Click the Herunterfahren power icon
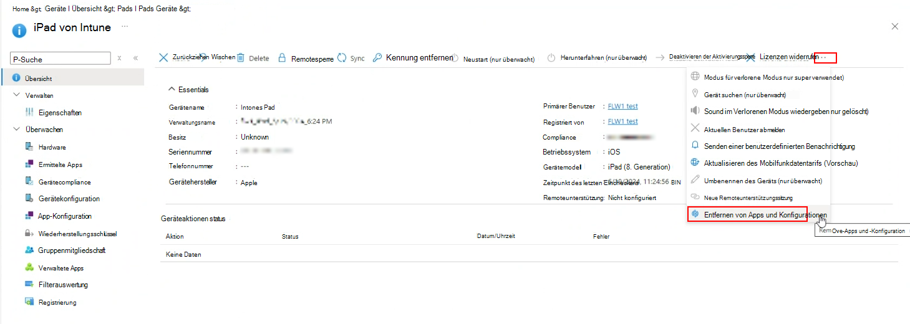 [x=551, y=58]
